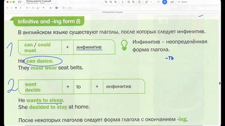Click the green '-ing' ending in the last line
The image size is (225, 126).
182,119
